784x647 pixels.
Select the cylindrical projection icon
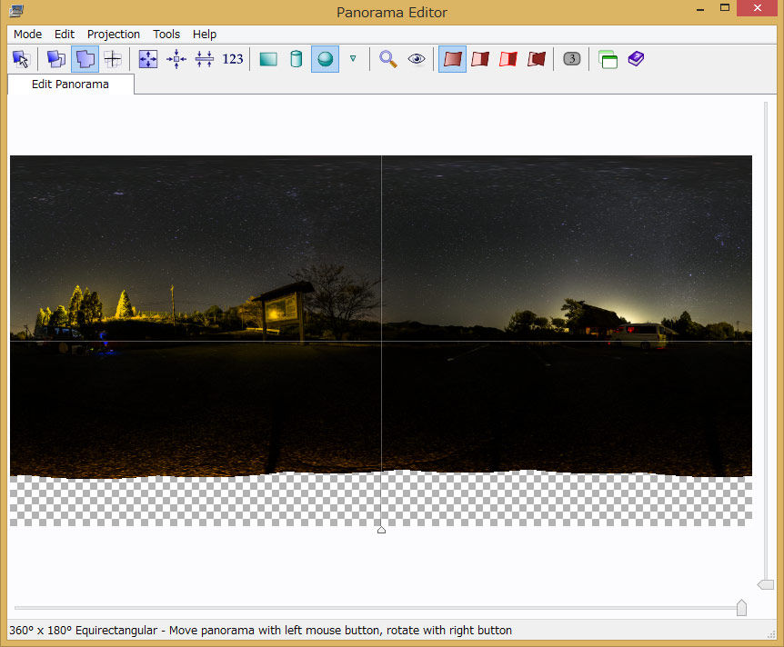click(297, 59)
